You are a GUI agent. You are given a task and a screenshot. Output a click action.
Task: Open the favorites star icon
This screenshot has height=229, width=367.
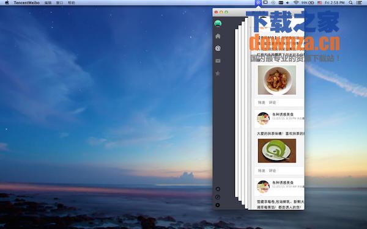[x=218, y=73]
